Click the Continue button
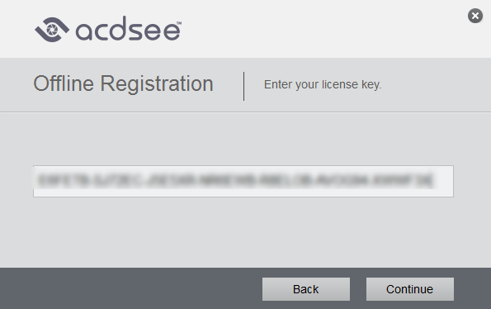491x309 pixels. click(x=410, y=289)
